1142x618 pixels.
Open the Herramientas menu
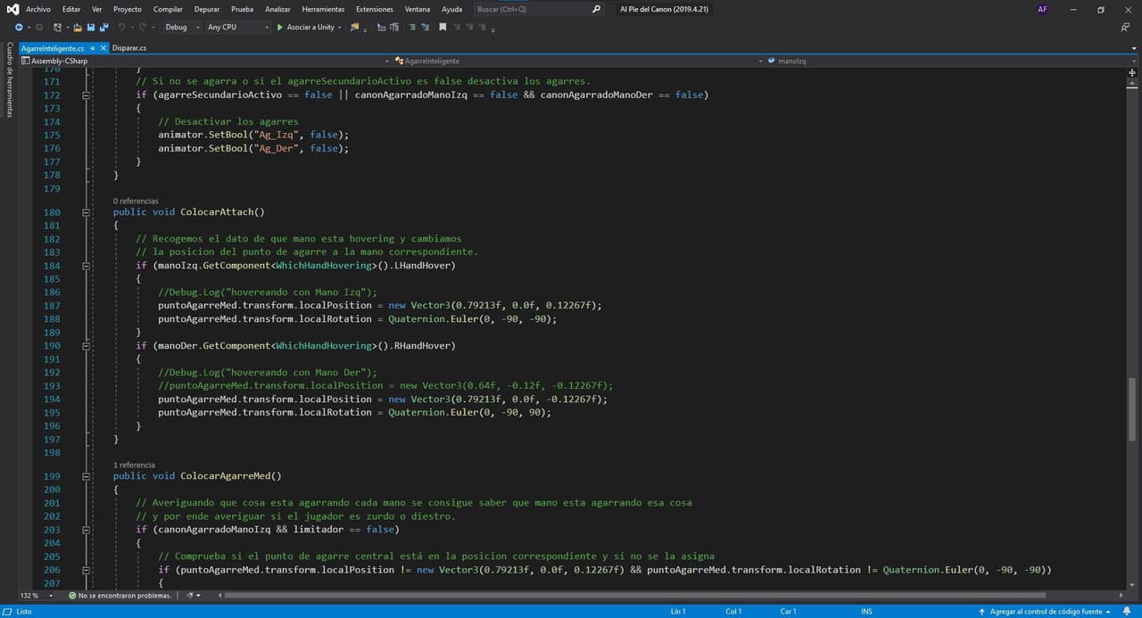coord(323,9)
